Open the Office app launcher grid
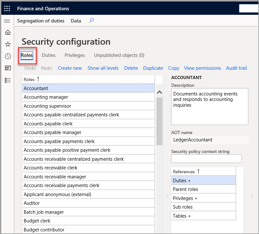 pyautogui.click(x=7, y=8)
